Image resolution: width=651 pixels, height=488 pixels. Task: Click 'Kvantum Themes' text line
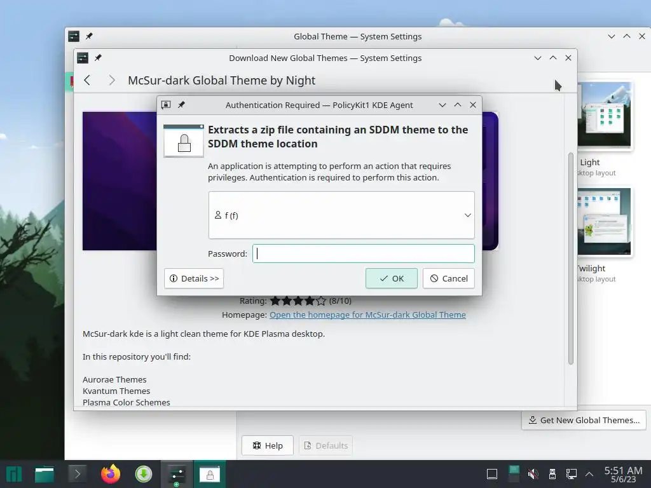point(116,391)
